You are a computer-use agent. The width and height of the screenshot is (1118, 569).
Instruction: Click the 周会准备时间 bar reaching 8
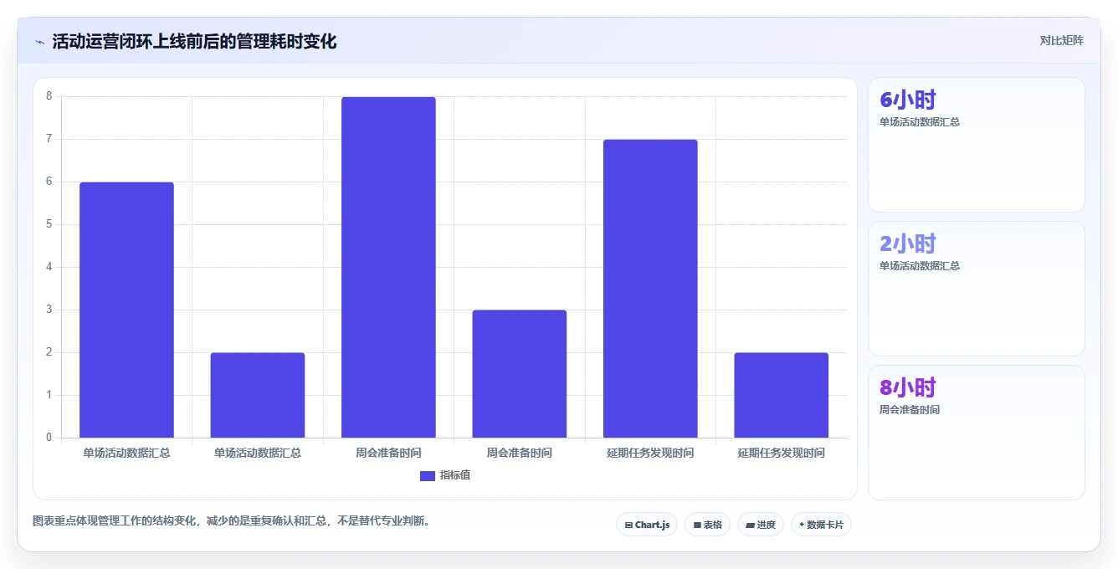388,267
